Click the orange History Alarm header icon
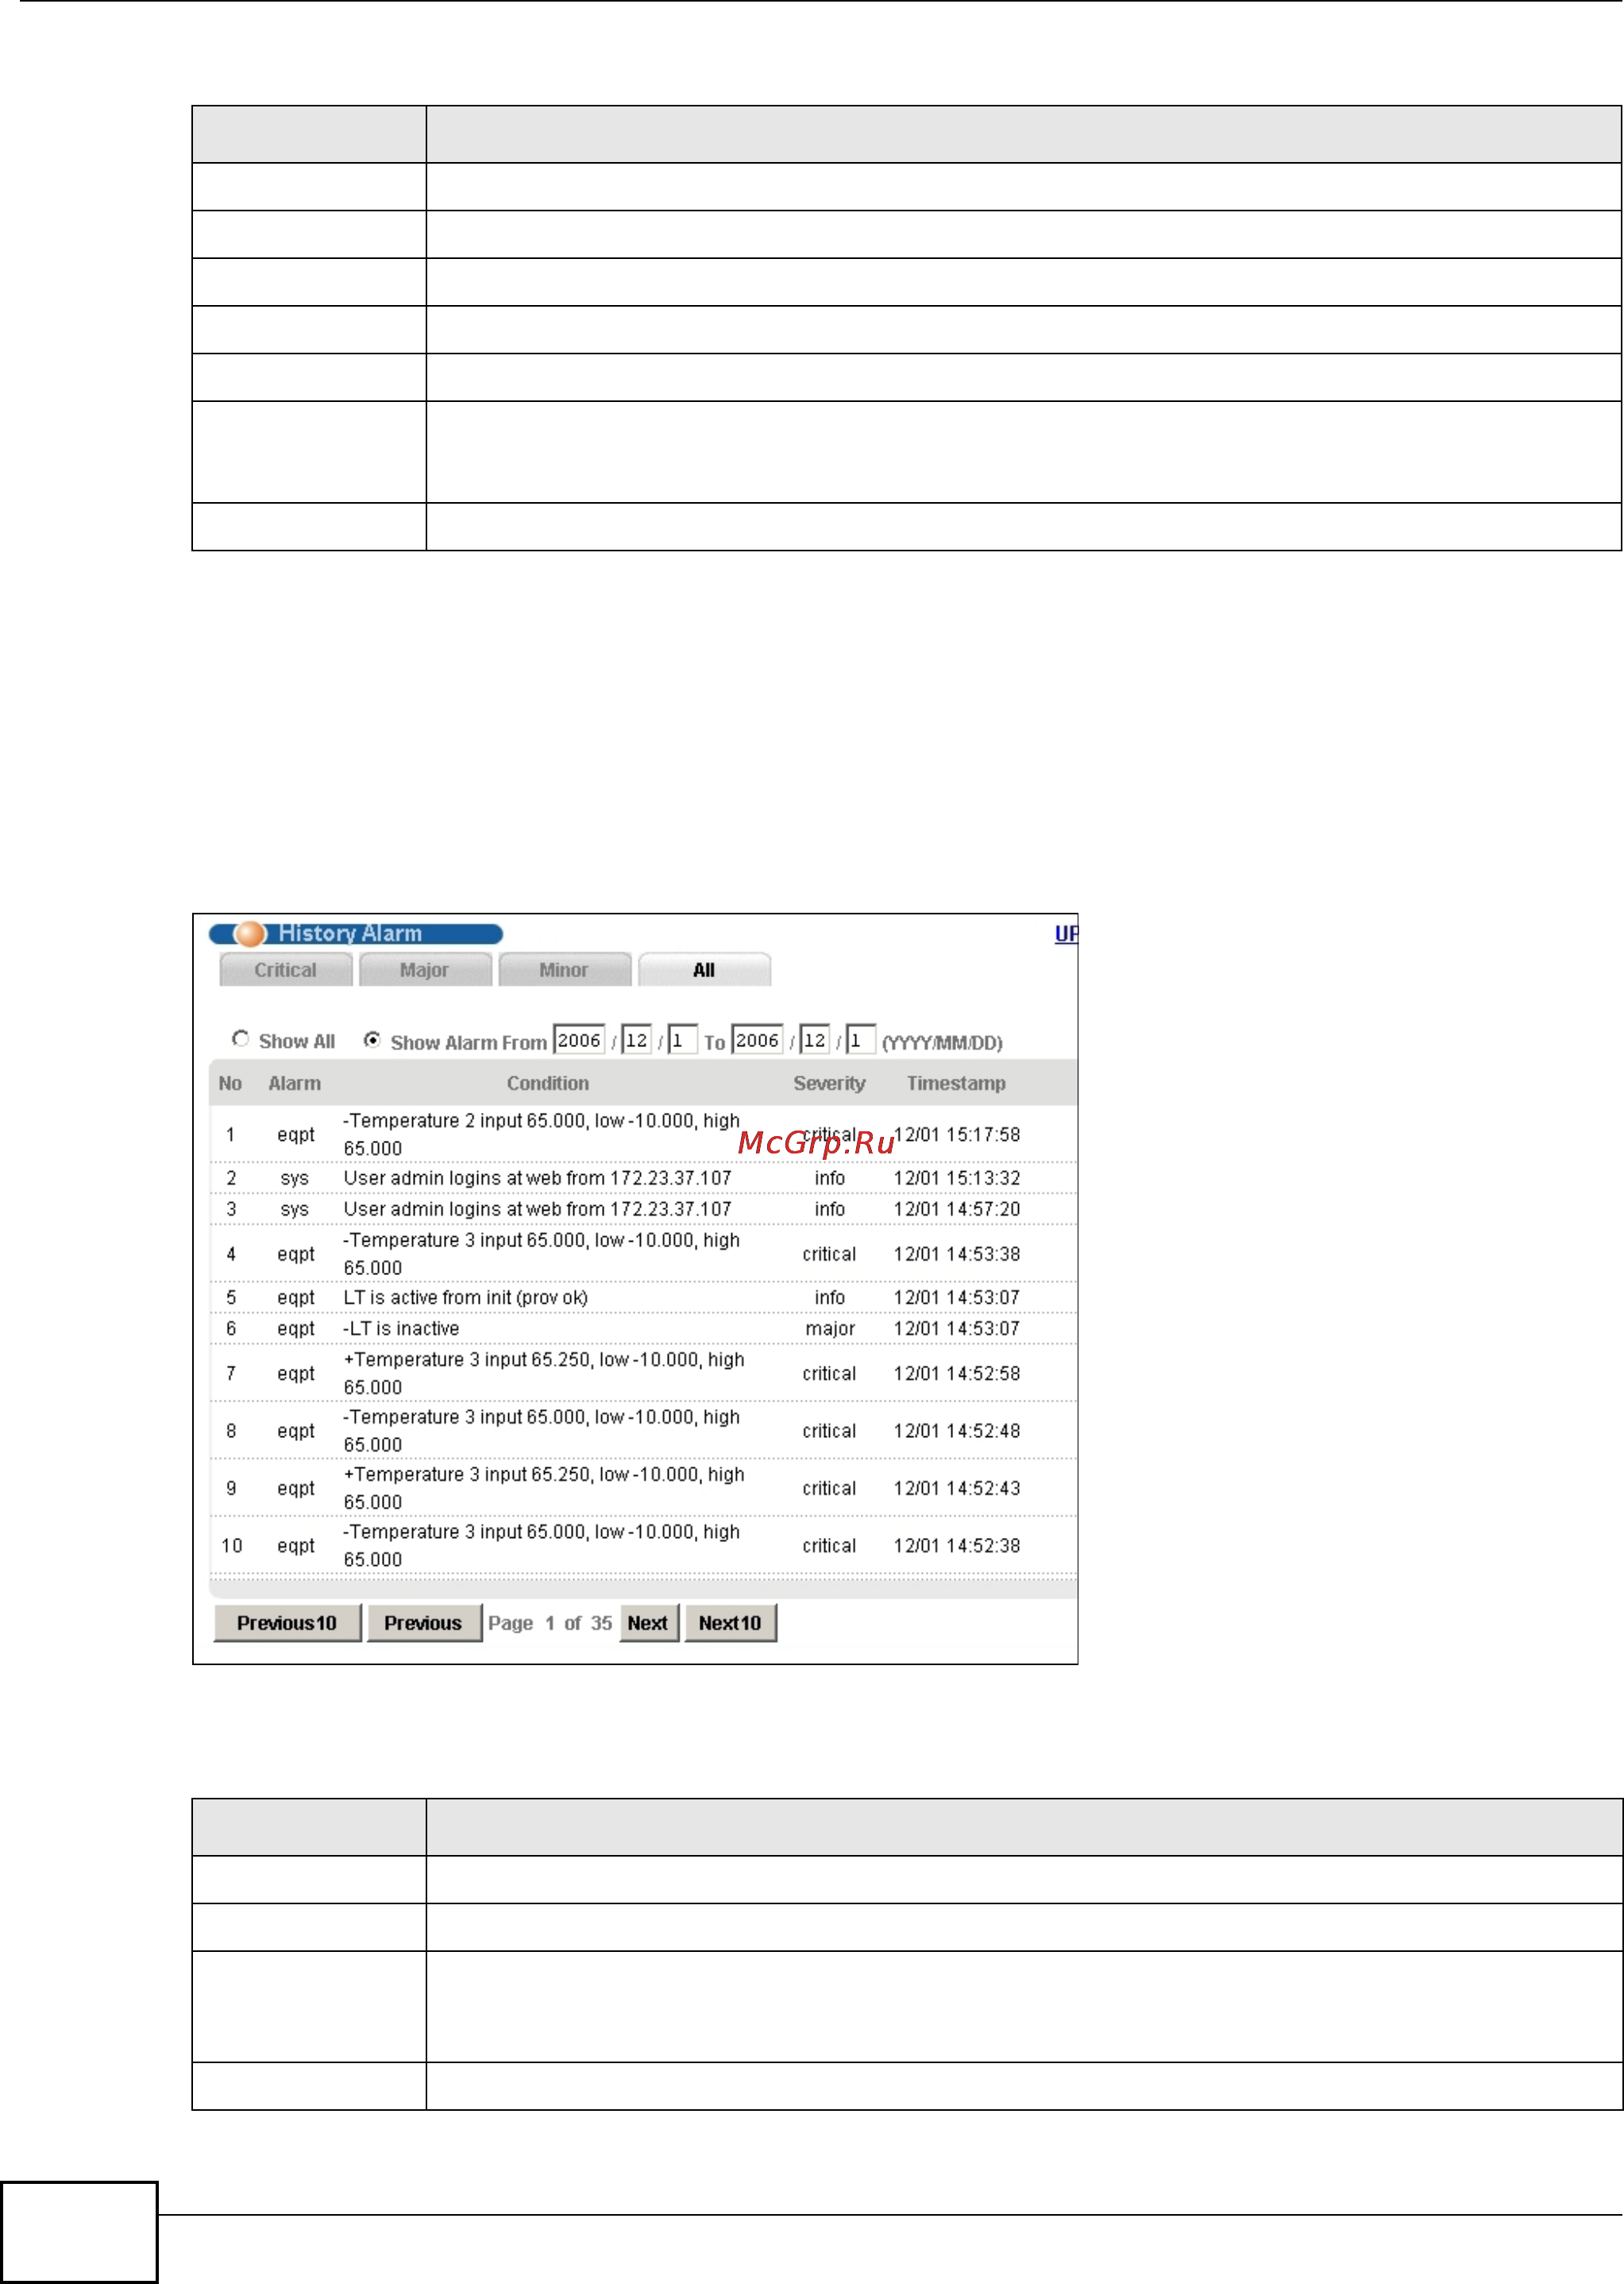Screen dimensions: 1624x2284 249,933
